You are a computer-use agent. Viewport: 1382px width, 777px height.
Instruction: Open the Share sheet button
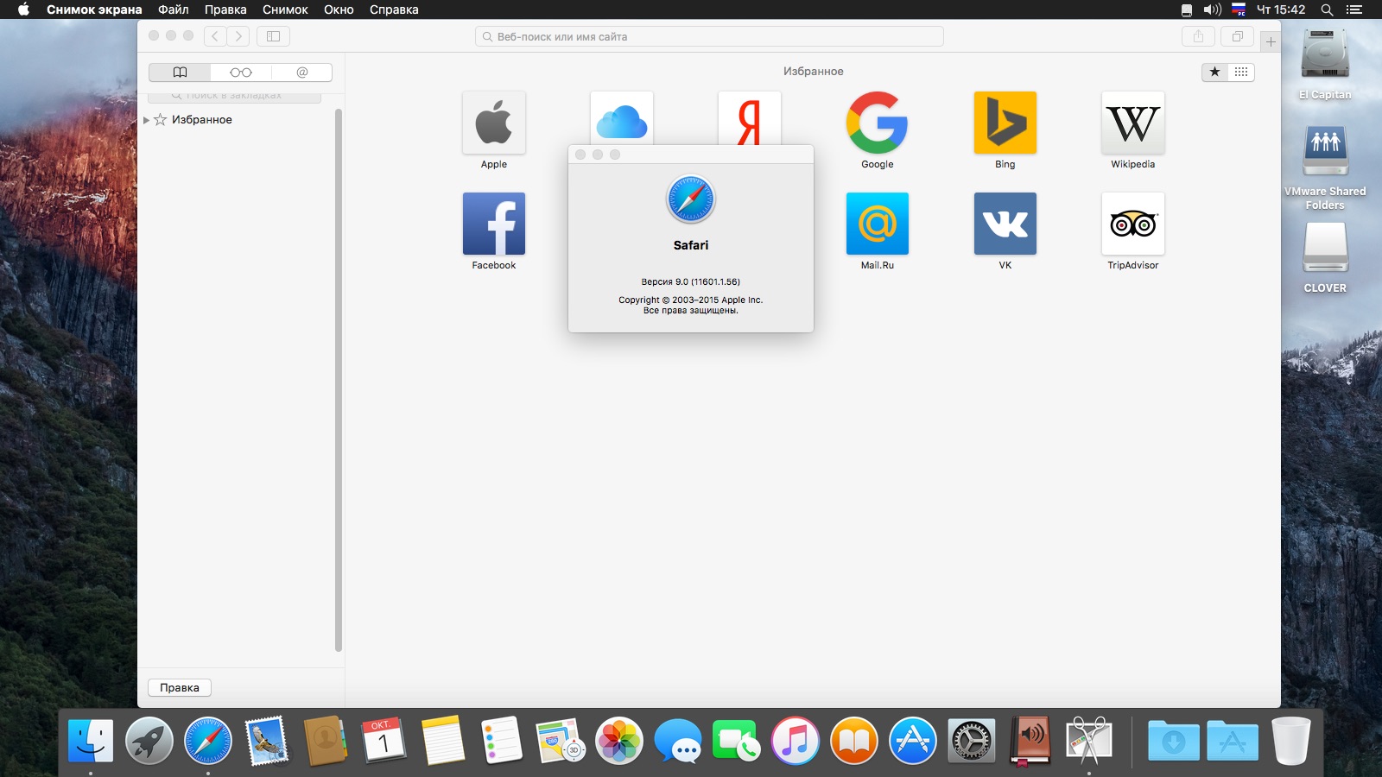tap(1198, 36)
